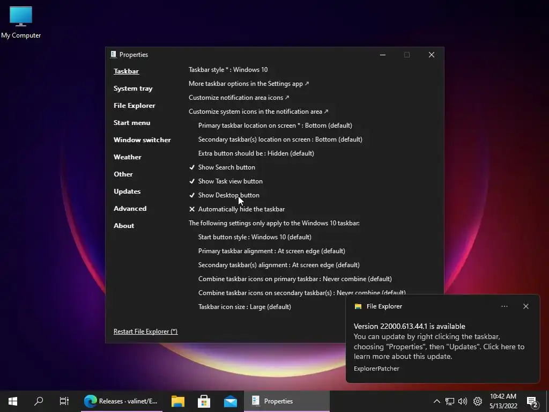549x412 pixels.
Task: Change Primary taskbar alignment option
Action: pyautogui.click(x=272, y=251)
